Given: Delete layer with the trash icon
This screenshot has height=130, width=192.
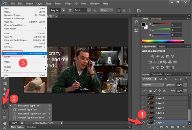Looking at the screenshot, I should (x=184, y=127).
